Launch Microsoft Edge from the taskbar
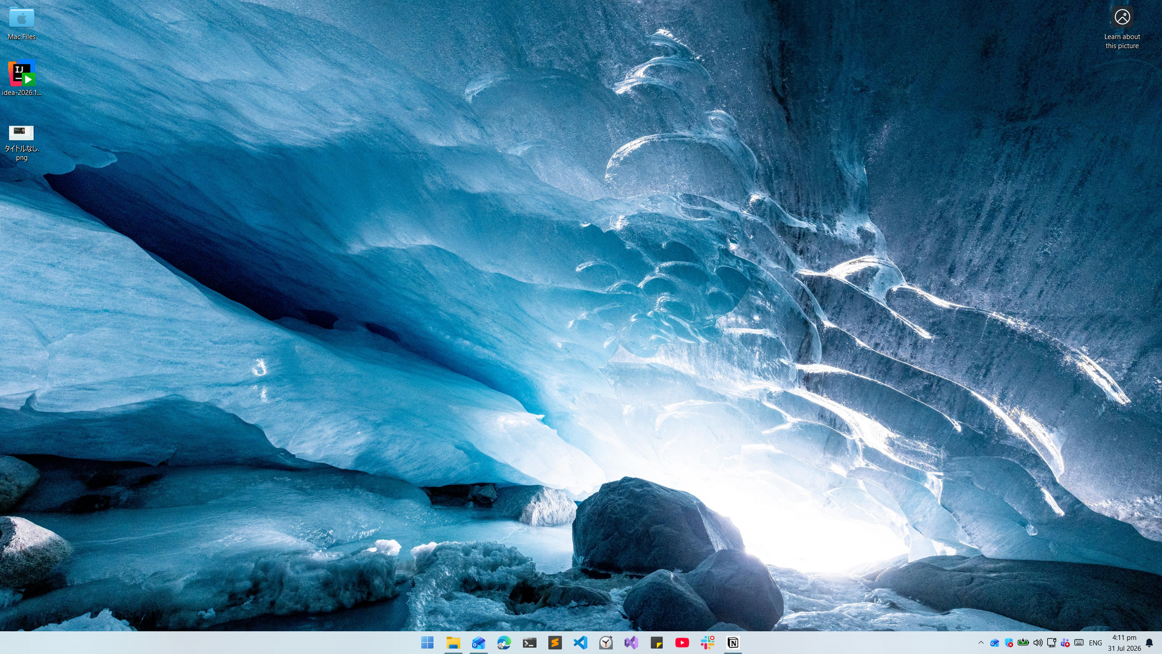 coord(504,643)
